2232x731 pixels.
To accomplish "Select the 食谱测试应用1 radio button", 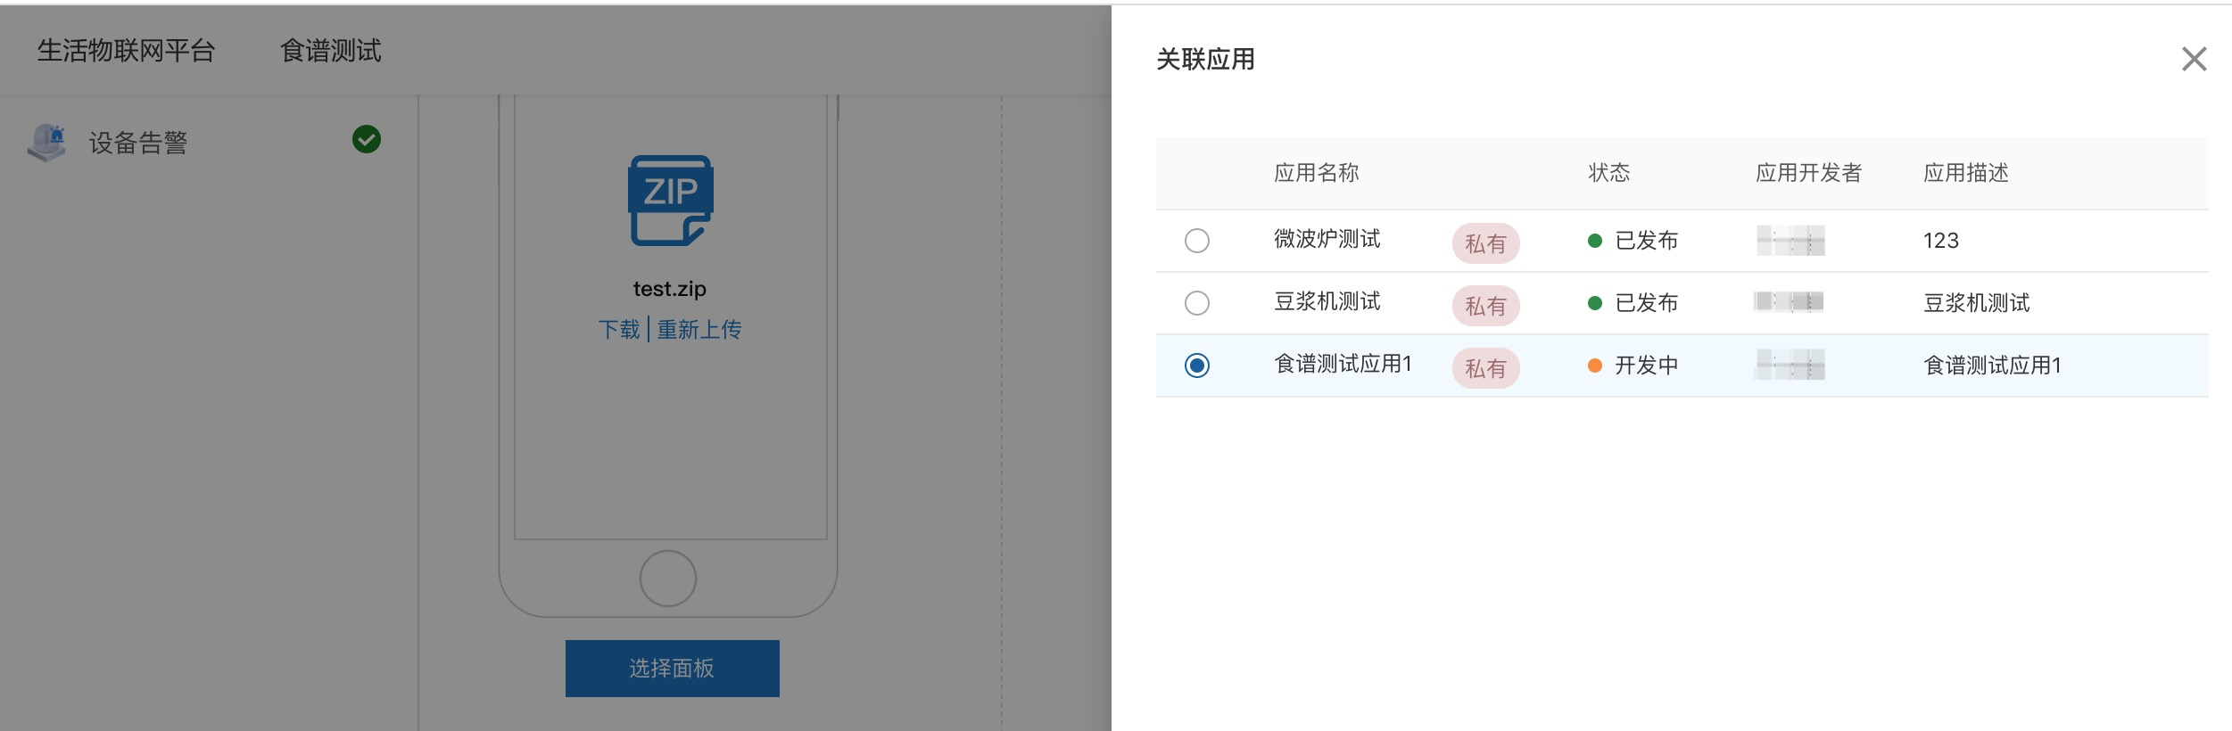I will point(1197,365).
